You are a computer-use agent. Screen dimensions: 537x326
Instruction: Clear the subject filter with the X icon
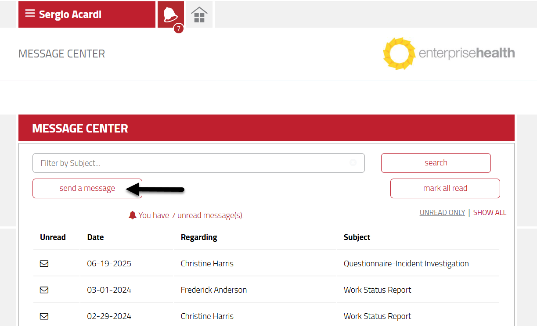[x=353, y=163]
